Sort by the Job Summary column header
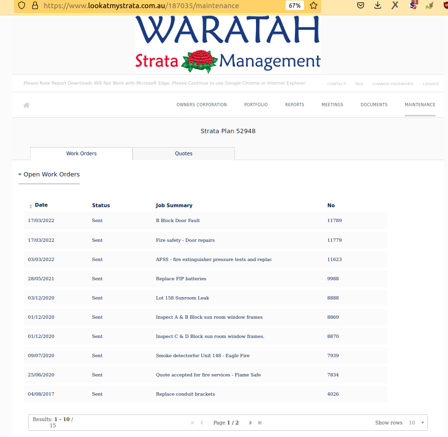Viewport: 448px width, 437px height. [x=174, y=205]
